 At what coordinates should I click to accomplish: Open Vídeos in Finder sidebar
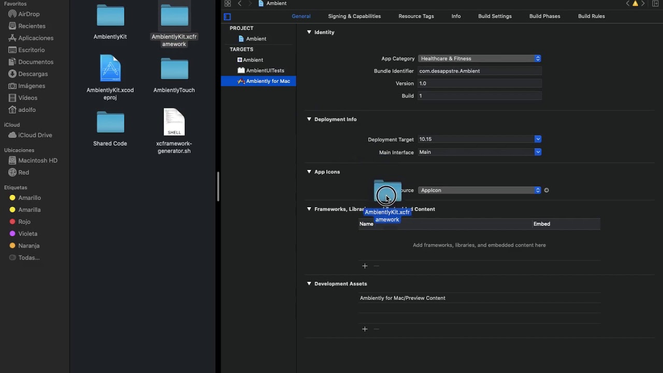click(23, 97)
